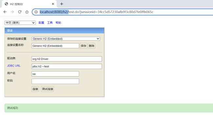Expand the saved settings Generic H2 dropdown
The height and width of the screenshot is (120, 213).
(x=66, y=39)
